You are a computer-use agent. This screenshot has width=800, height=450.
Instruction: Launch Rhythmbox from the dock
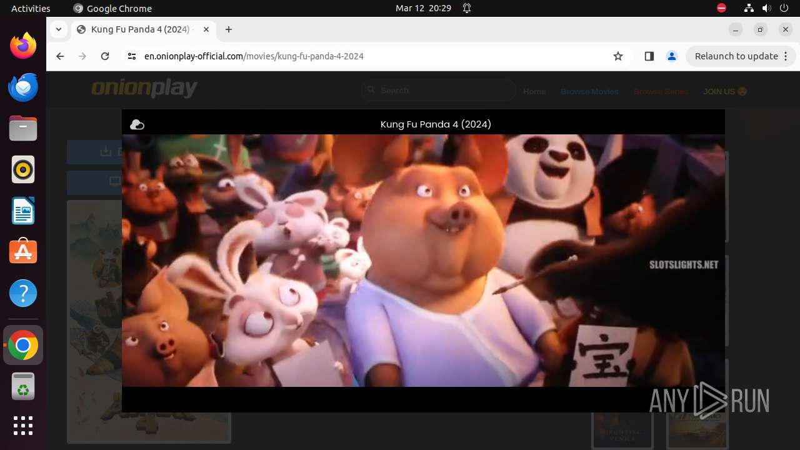tap(23, 169)
